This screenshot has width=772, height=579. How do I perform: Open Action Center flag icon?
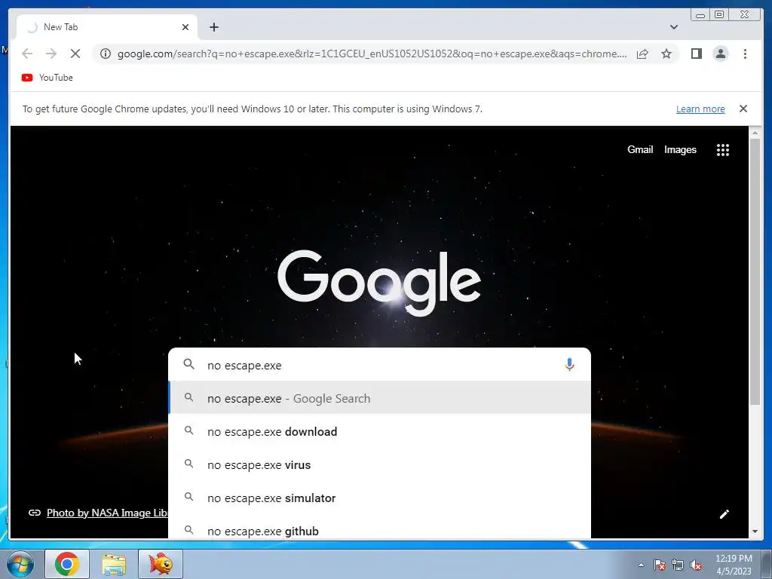point(659,565)
